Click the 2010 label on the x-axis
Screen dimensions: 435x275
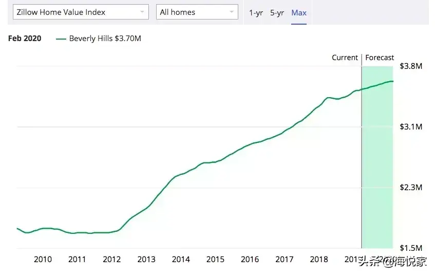43,260
